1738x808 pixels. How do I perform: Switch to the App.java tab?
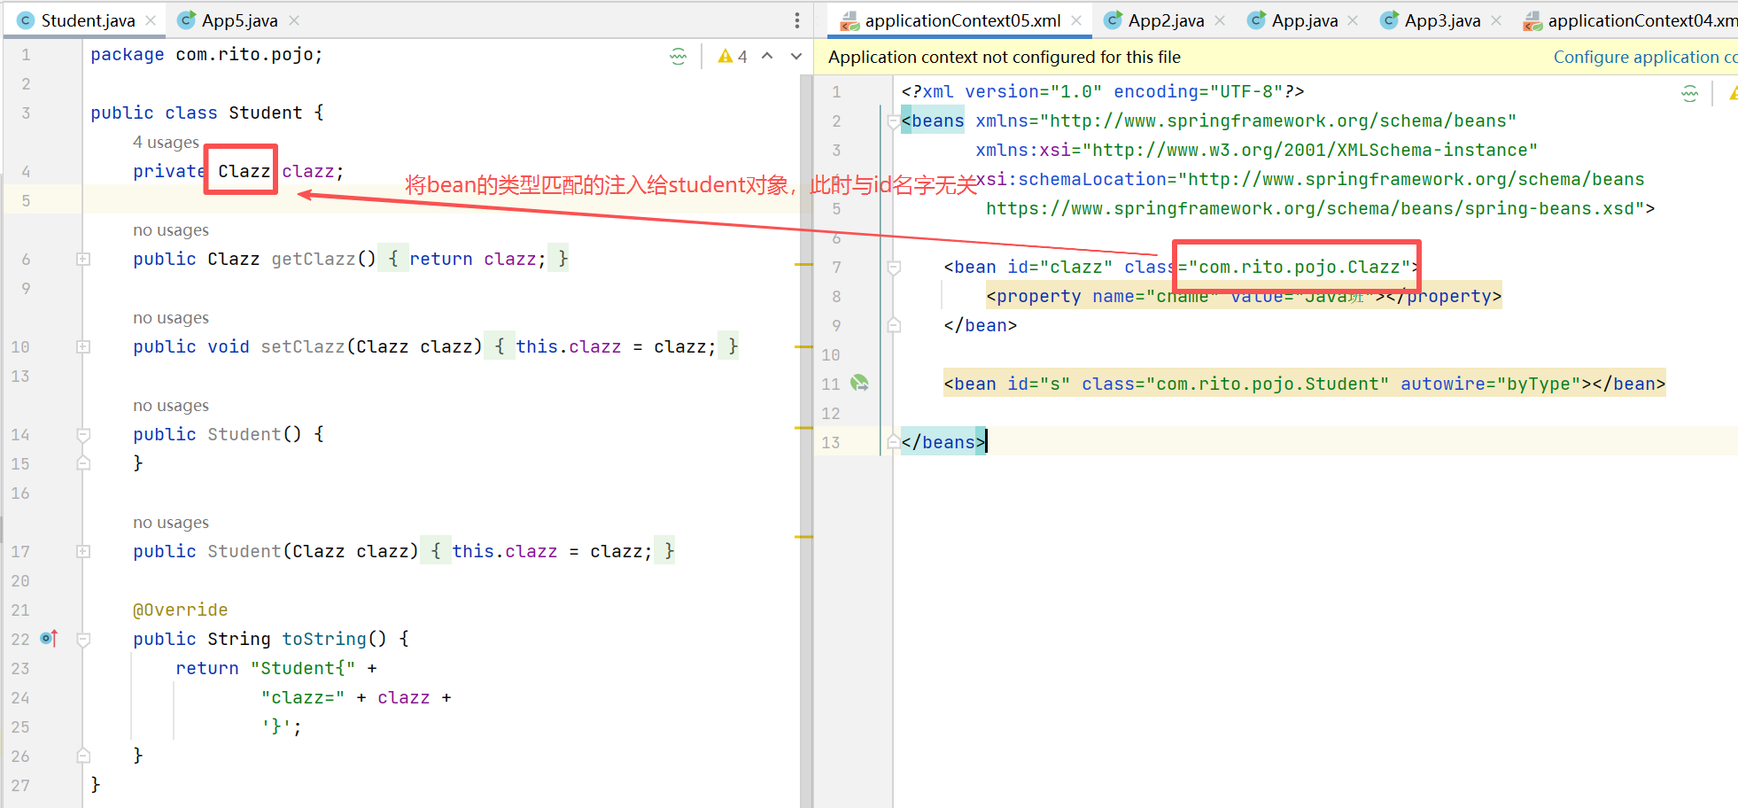pyautogui.click(x=1304, y=20)
